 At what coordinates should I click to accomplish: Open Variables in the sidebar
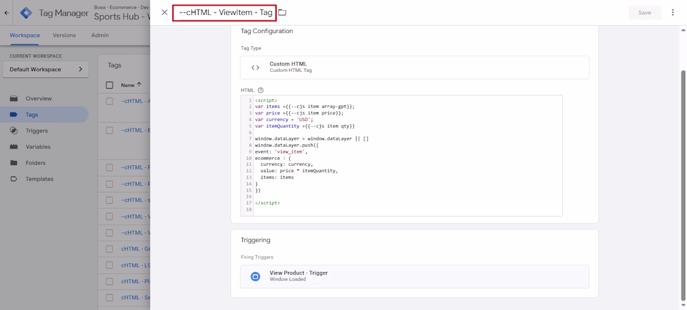tap(38, 147)
